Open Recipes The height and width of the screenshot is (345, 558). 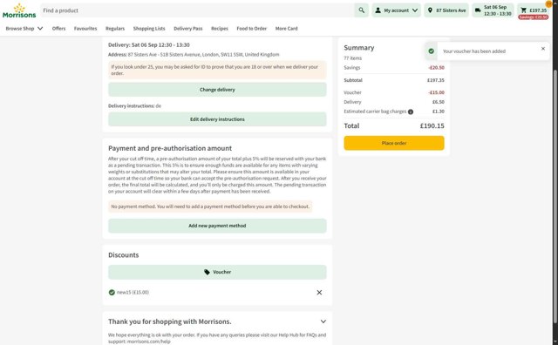point(220,29)
